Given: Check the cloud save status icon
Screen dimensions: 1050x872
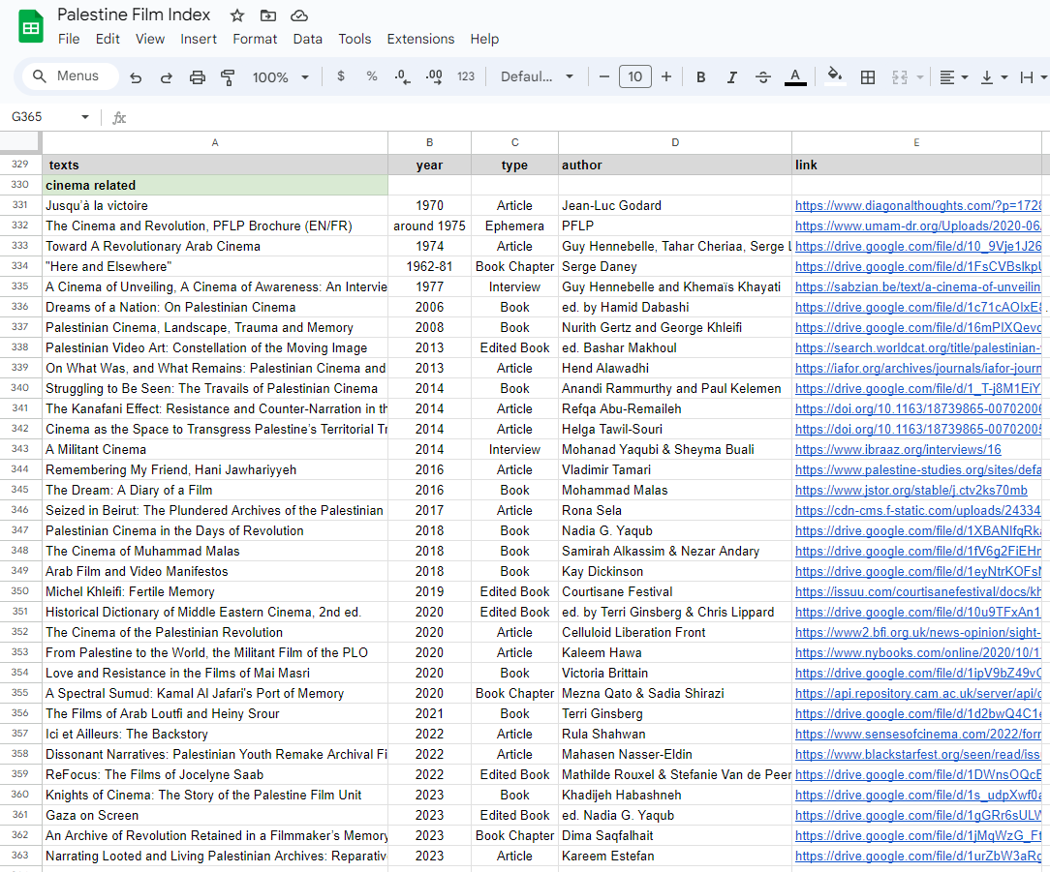Looking at the screenshot, I should [299, 15].
